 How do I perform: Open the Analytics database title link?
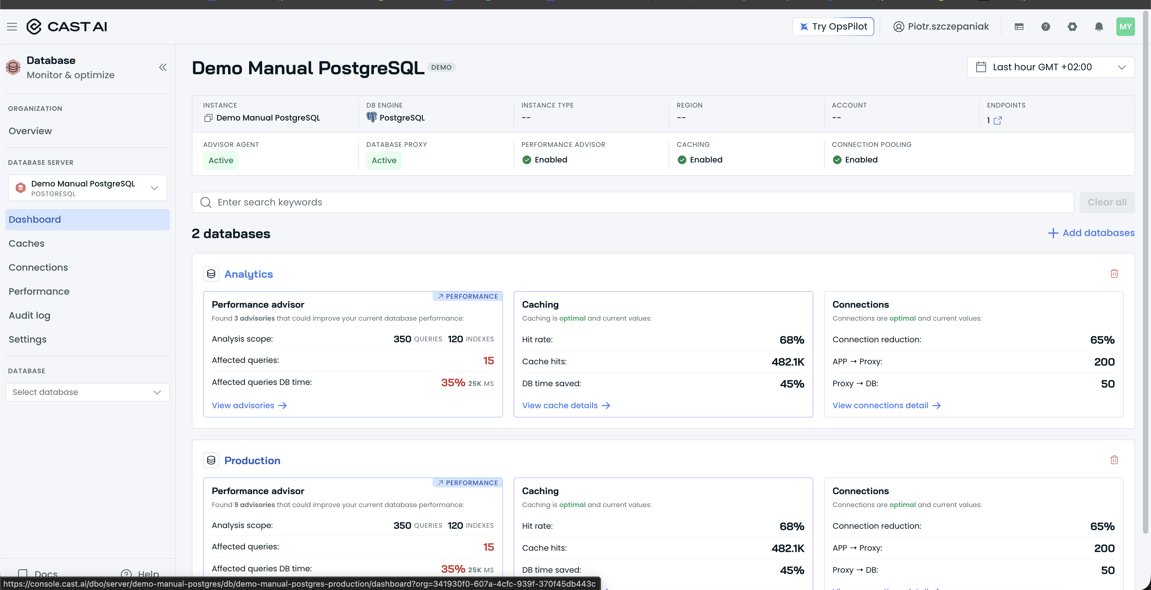[248, 274]
